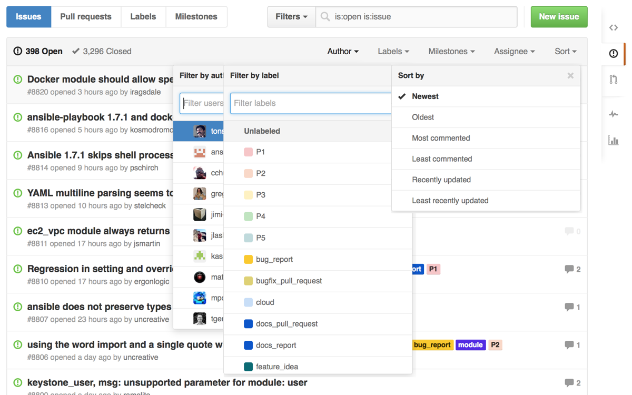Open the Filters dropdown
Image resolution: width=632 pixels, height=395 pixels.
coord(291,17)
